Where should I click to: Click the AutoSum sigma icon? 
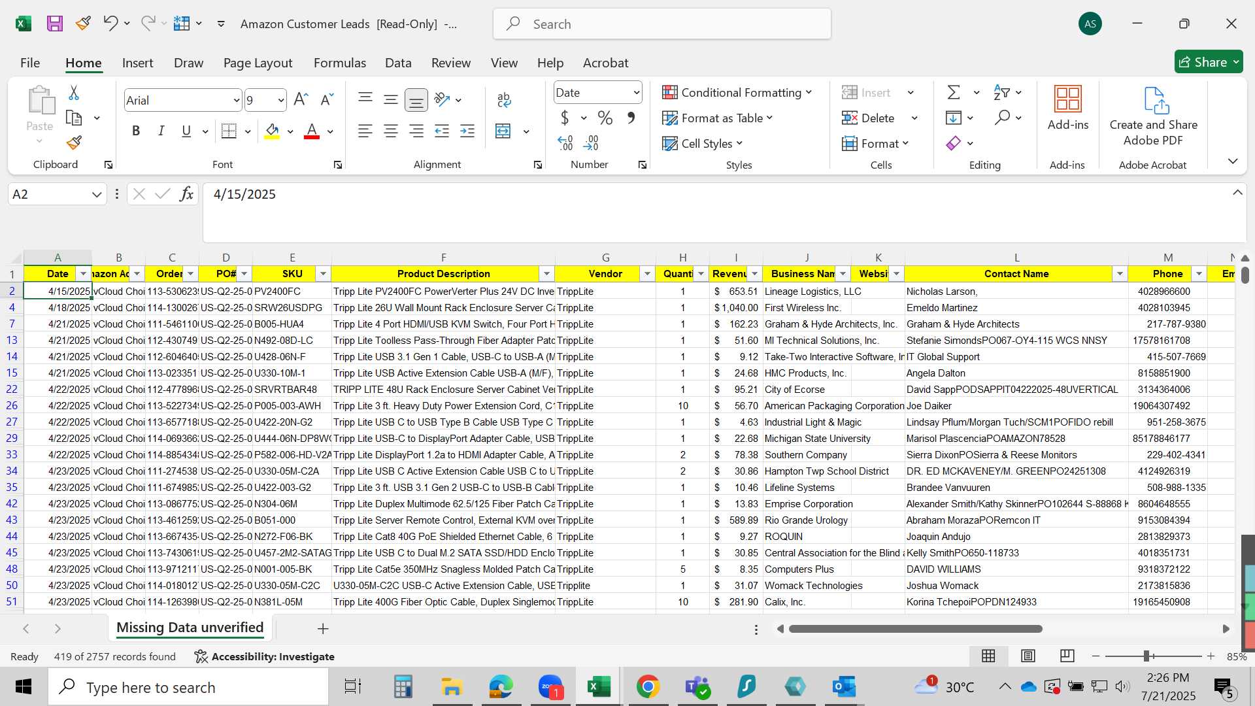954,92
